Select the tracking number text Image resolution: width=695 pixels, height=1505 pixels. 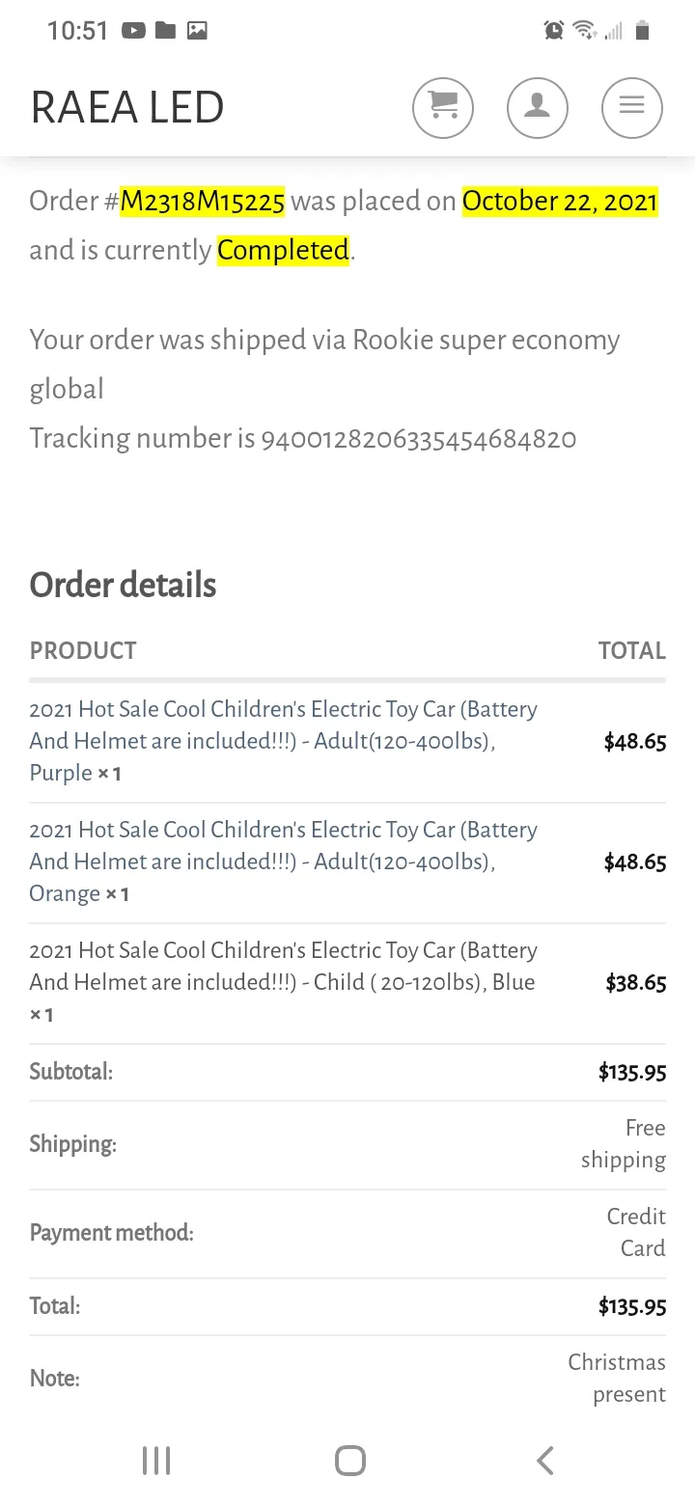(419, 439)
